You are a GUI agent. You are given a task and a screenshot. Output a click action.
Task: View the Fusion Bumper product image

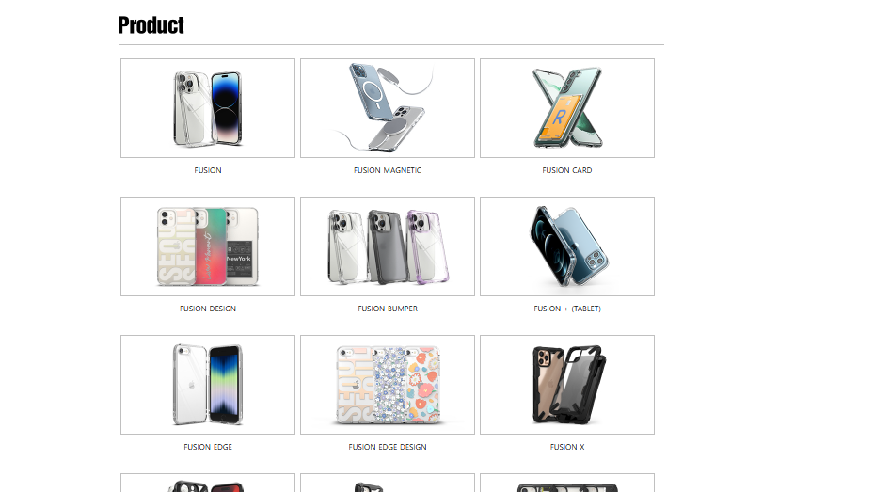click(388, 246)
